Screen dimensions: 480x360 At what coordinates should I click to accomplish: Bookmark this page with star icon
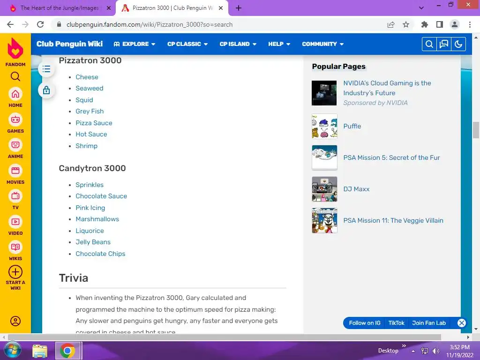pos(406,24)
